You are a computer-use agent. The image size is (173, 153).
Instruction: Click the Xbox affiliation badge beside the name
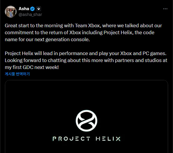click(39, 9)
